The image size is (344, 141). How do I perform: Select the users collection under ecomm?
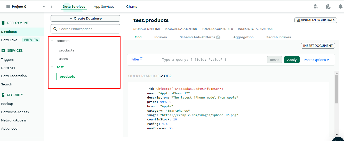point(63,59)
